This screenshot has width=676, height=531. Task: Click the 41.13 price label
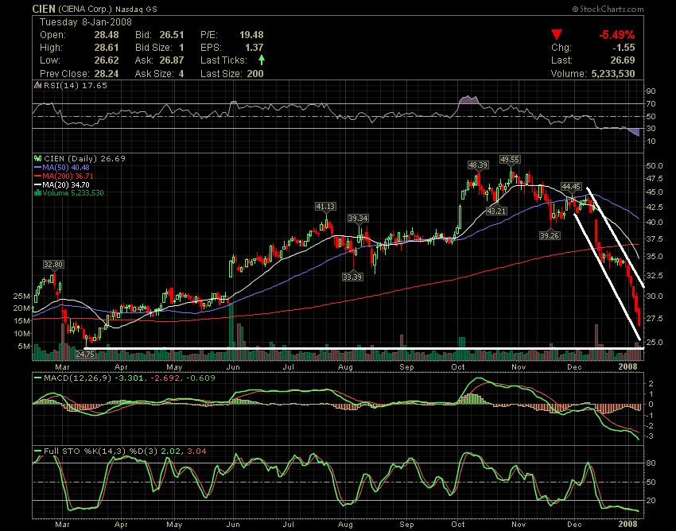point(325,207)
